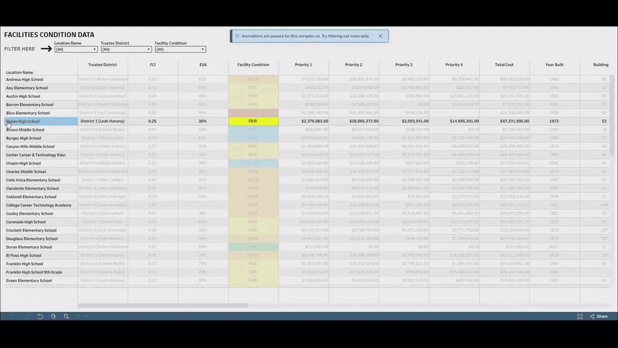
Task: Select Franklin High School 9th Grade row
Action: (x=34, y=272)
